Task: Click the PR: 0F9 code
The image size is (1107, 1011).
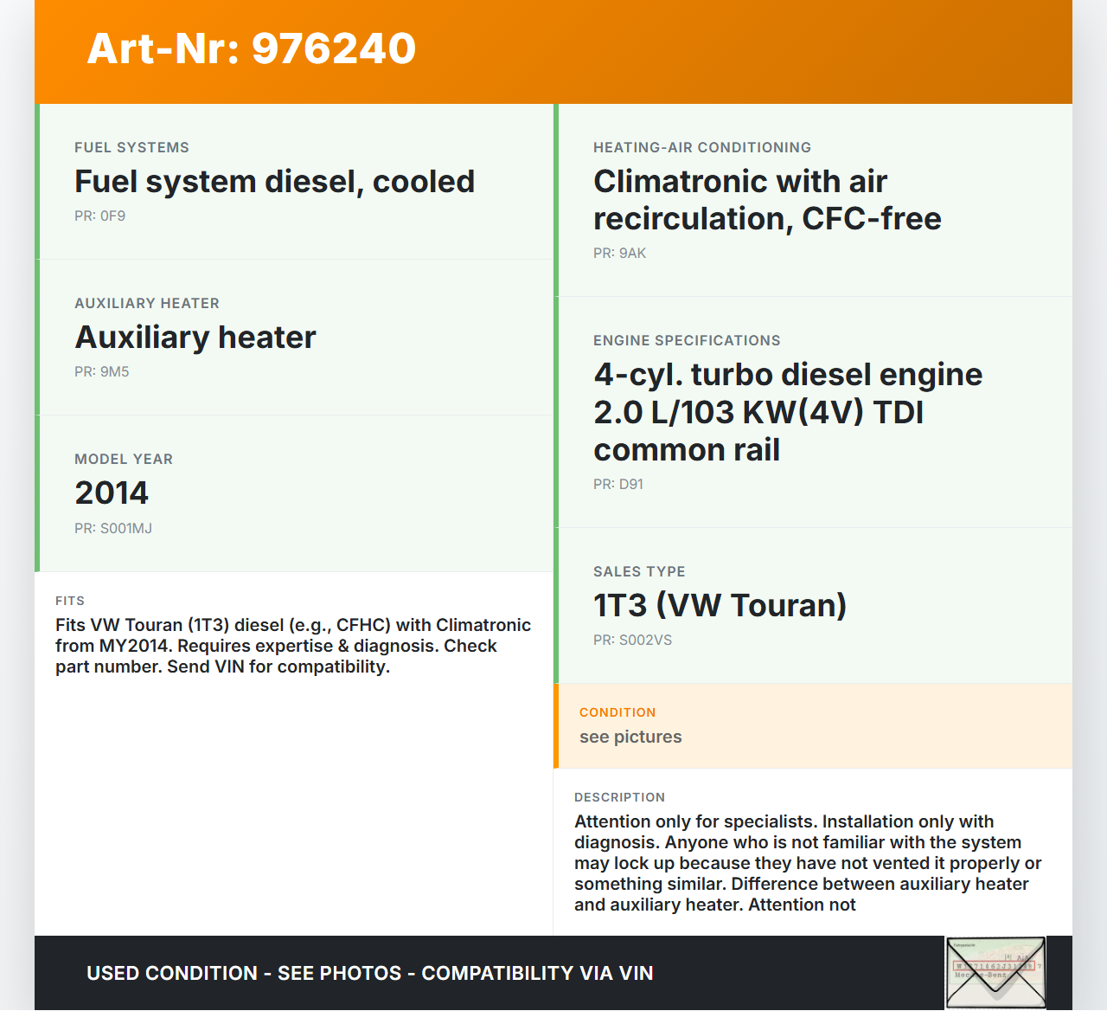Action: coord(99,216)
